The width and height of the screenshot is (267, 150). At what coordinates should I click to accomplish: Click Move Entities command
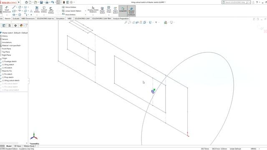coord(69,15)
